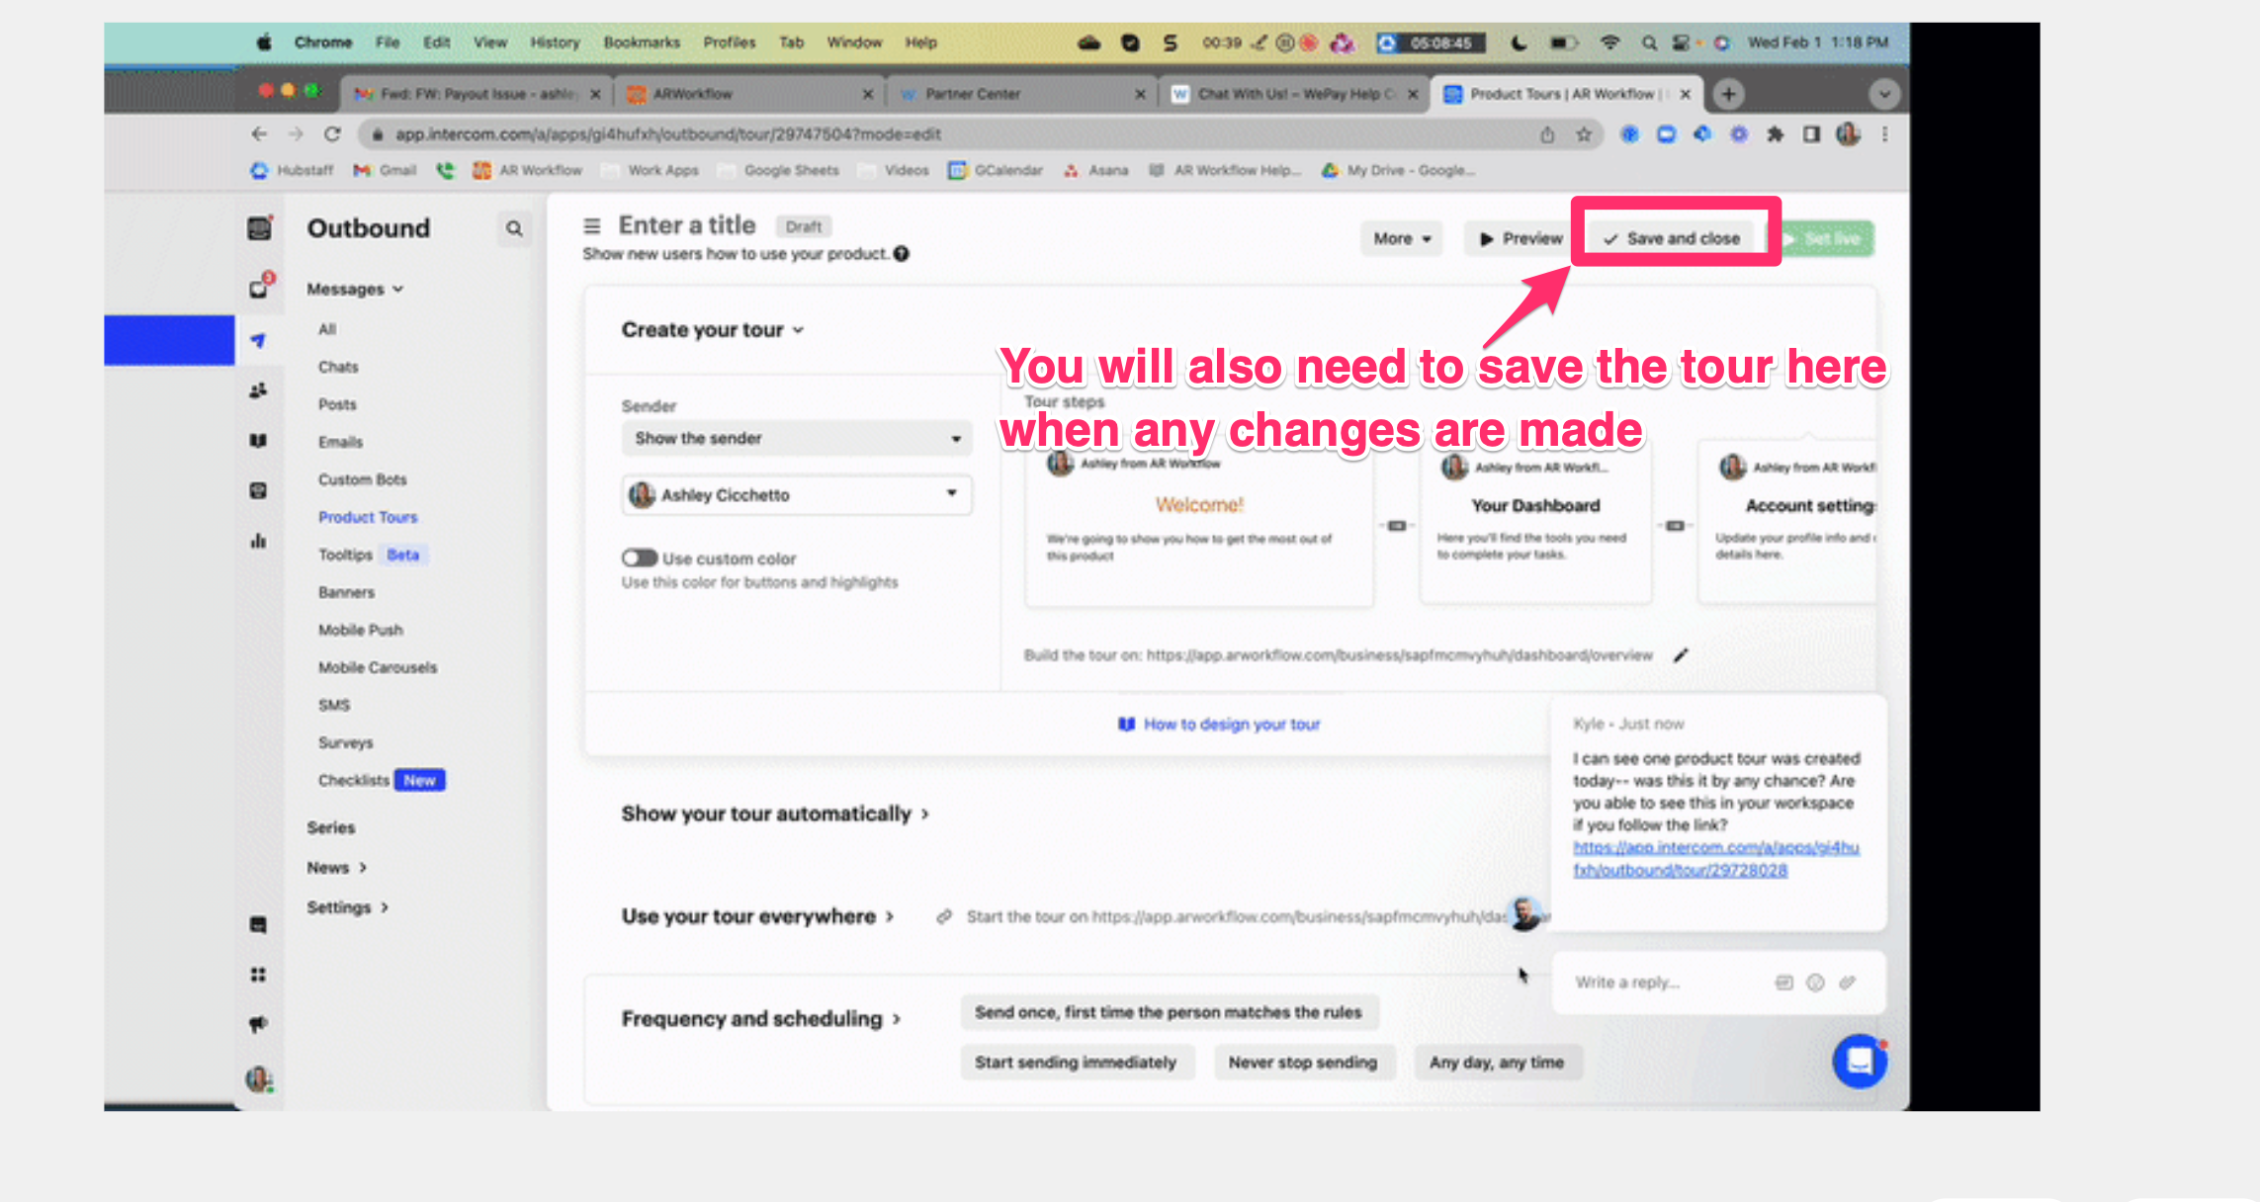The width and height of the screenshot is (2260, 1202).
Task: Open Checklists in the sidebar
Action: pos(382,781)
